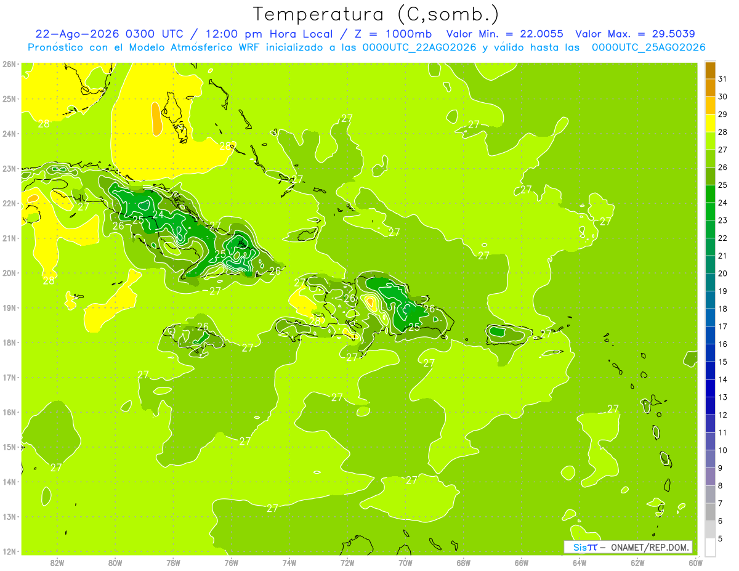739x571 pixels.
Task: Click the 'Z = 1000mb' level text
Action: click(392, 34)
